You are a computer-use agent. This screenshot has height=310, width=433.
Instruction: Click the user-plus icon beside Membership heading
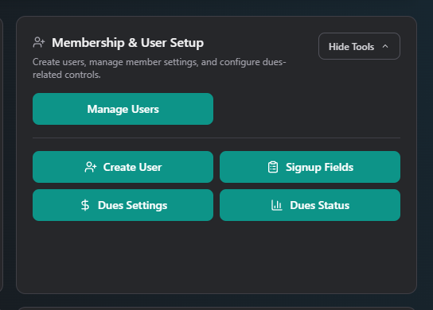[x=39, y=42]
